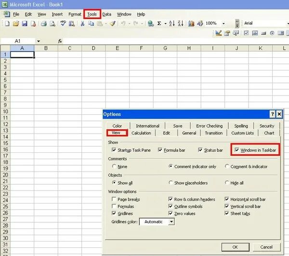The height and width of the screenshot is (256, 289).
Task: Pick the Text Box control icon
Action: click(x=255, y=33)
